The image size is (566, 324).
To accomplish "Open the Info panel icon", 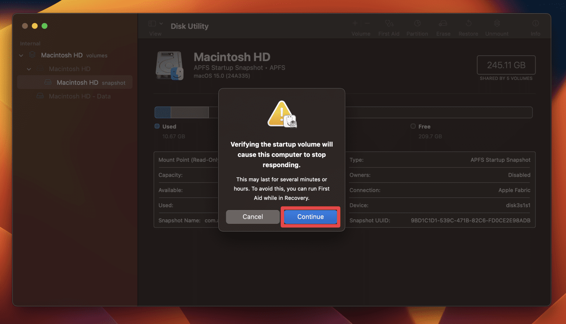I will click(535, 23).
